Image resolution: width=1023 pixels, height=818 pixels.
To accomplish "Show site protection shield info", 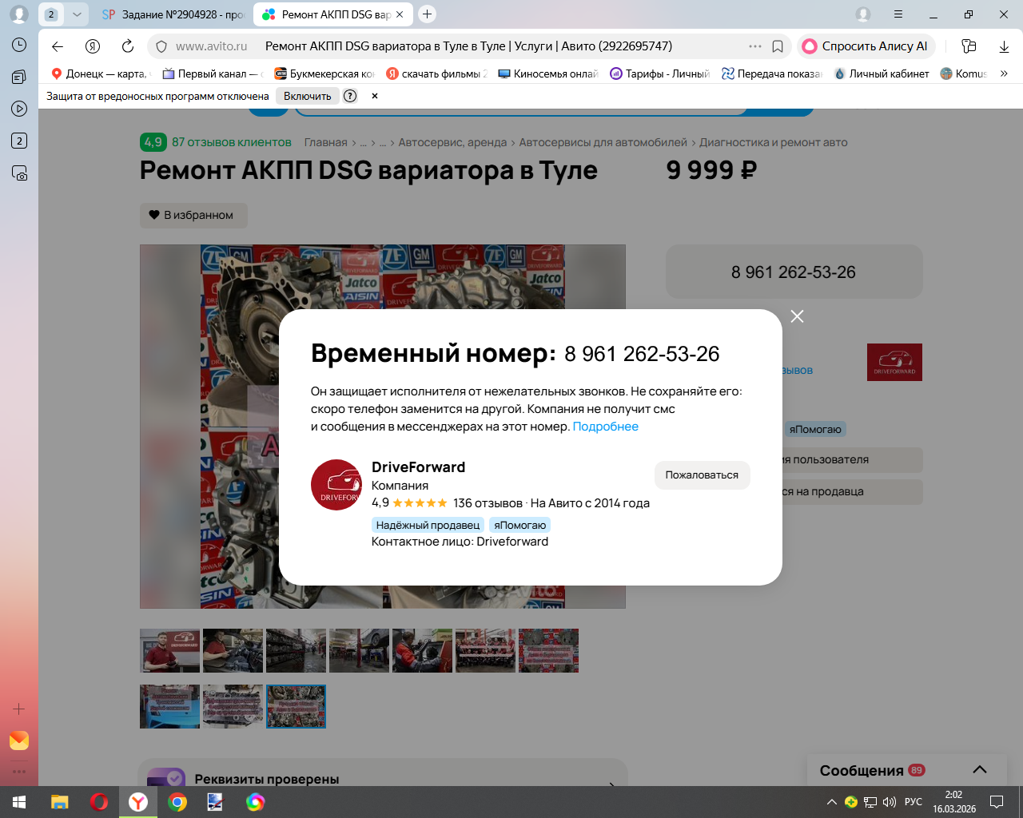I will [x=161, y=46].
